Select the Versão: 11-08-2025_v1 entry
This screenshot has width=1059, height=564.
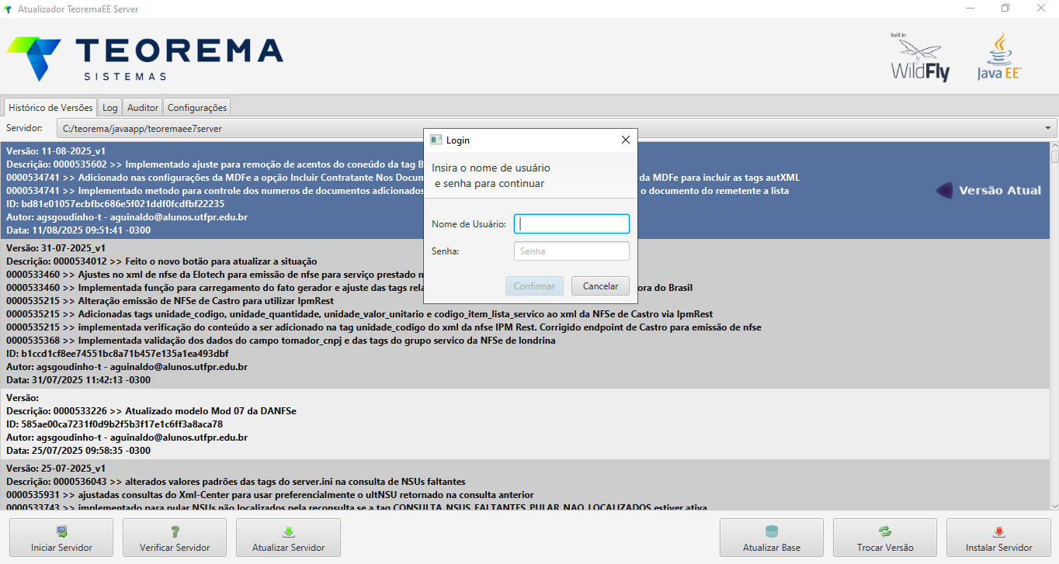[x=525, y=190]
